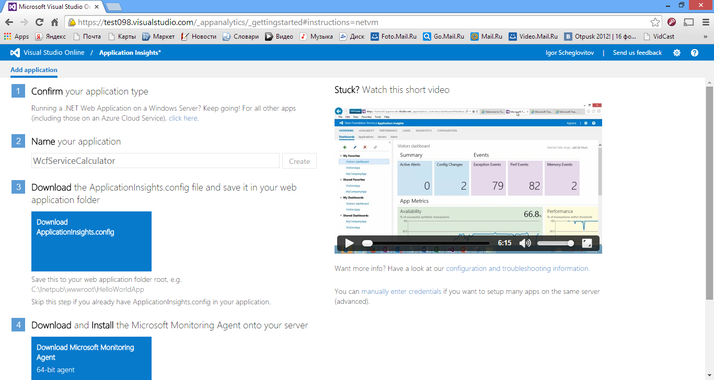Click the 'Confirm your application type' heading

90,91
